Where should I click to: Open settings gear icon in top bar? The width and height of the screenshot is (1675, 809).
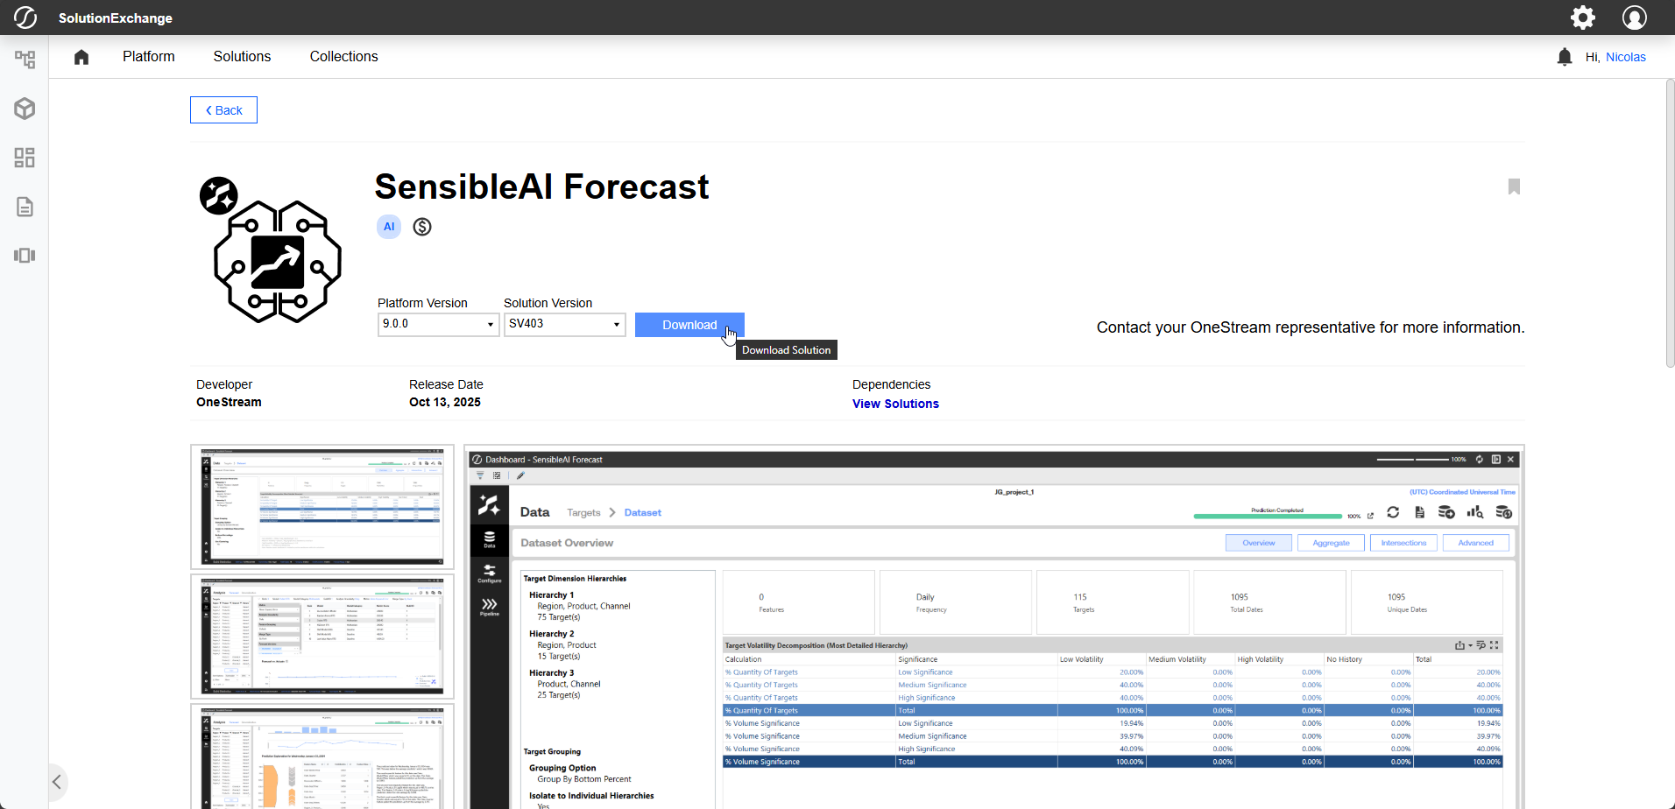tap(1582, 18)
